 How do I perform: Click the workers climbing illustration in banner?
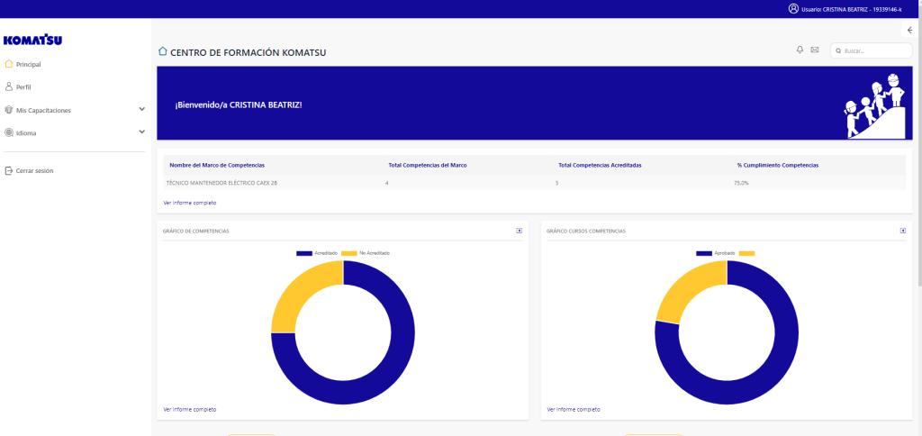point(875,106)
